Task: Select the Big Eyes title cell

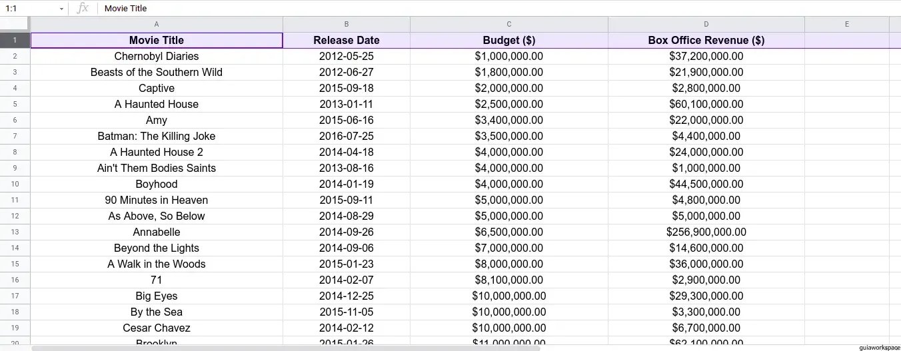Action: click(157, 296)
